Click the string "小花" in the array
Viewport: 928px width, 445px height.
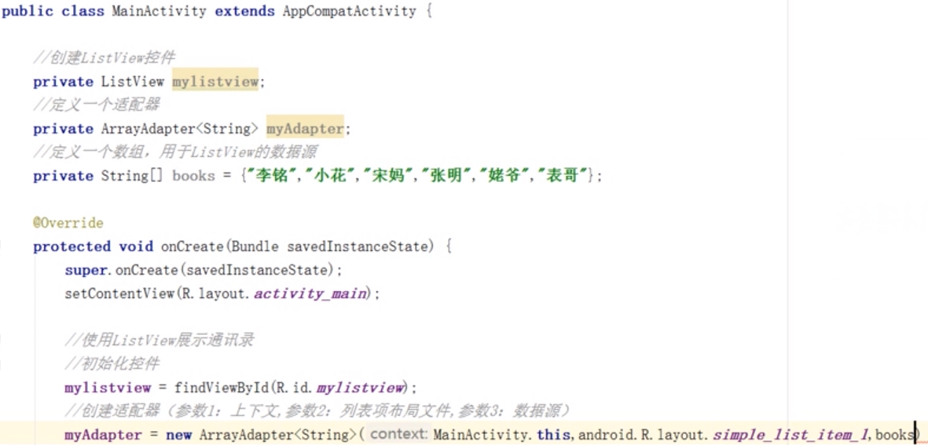328,176
